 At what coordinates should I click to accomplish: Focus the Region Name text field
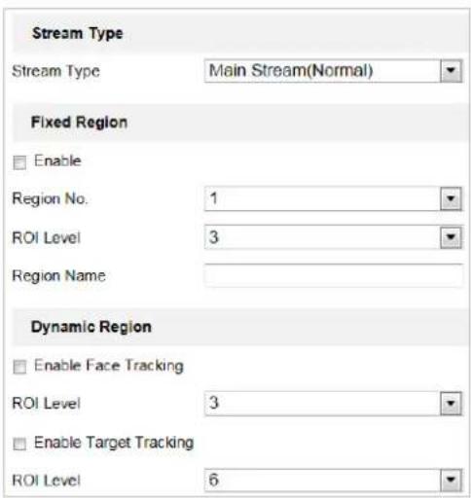point(334,275)
